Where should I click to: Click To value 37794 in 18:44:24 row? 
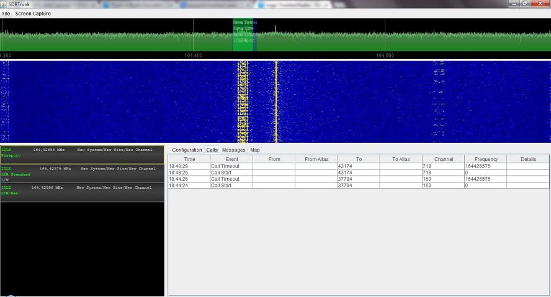click(x=359, y=185)
